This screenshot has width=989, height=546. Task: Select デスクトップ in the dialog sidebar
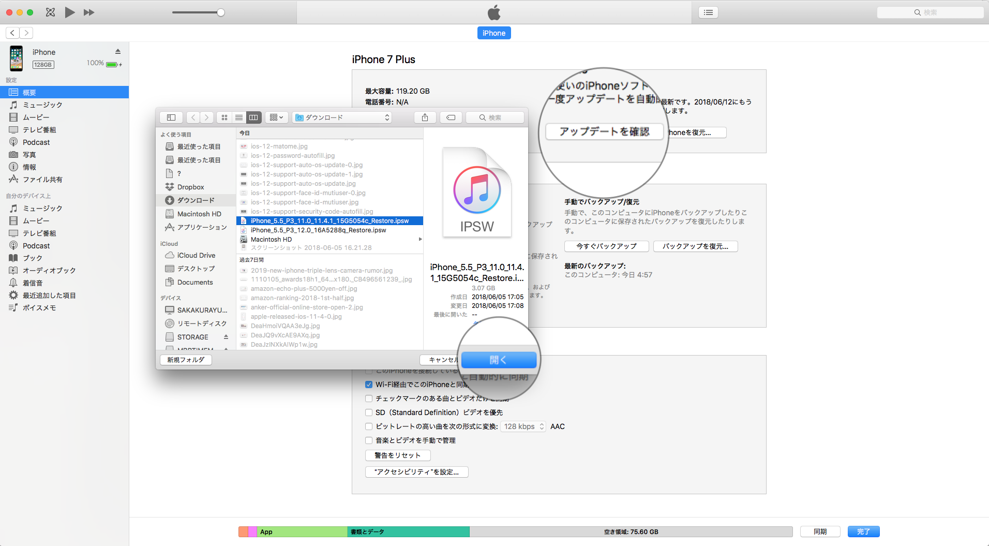(196, 269)
